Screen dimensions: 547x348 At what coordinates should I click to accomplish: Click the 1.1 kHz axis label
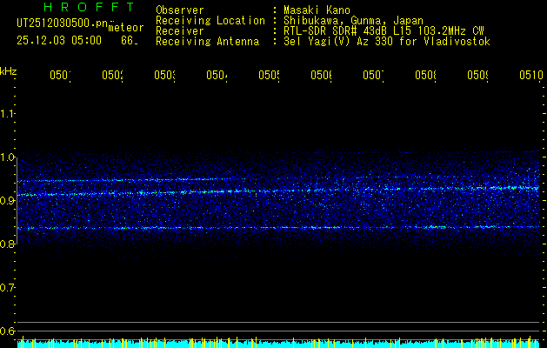[7, 114]
